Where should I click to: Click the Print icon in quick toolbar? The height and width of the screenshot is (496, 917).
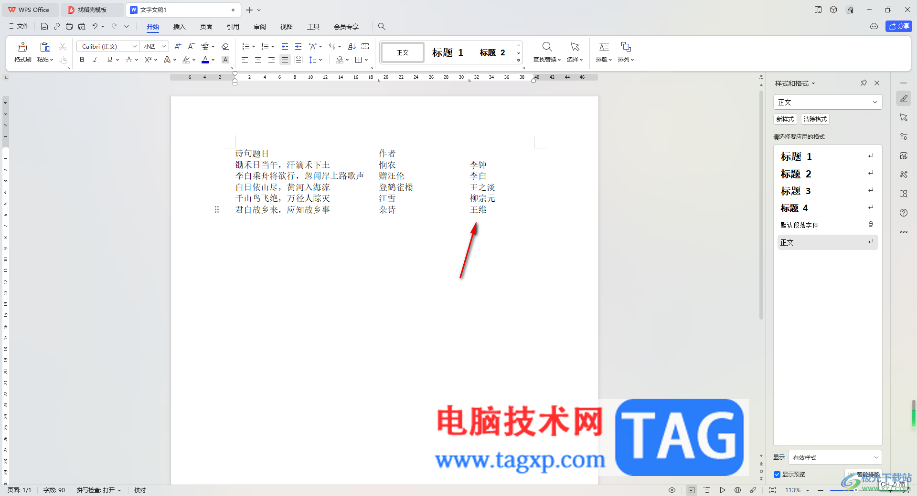(69, 26)
